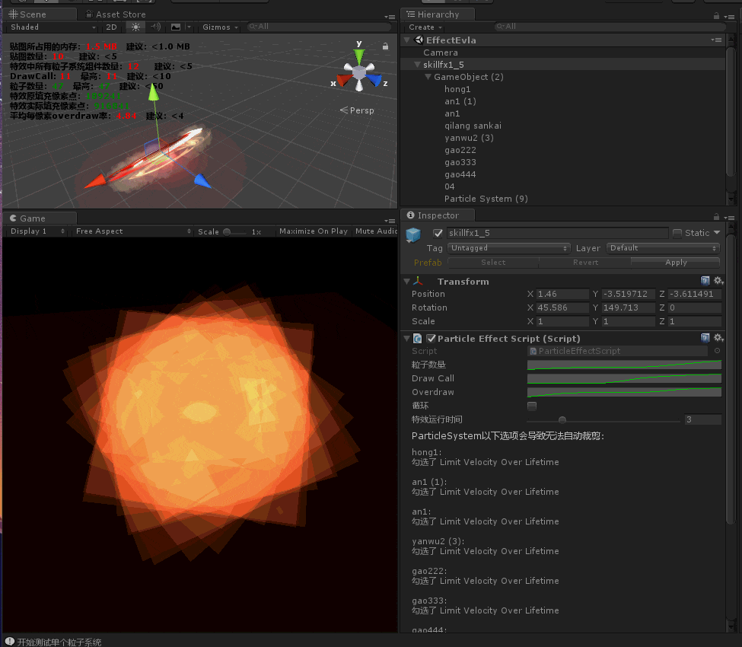Collapse the GameObject (2) tree node

tap(428, 77)
